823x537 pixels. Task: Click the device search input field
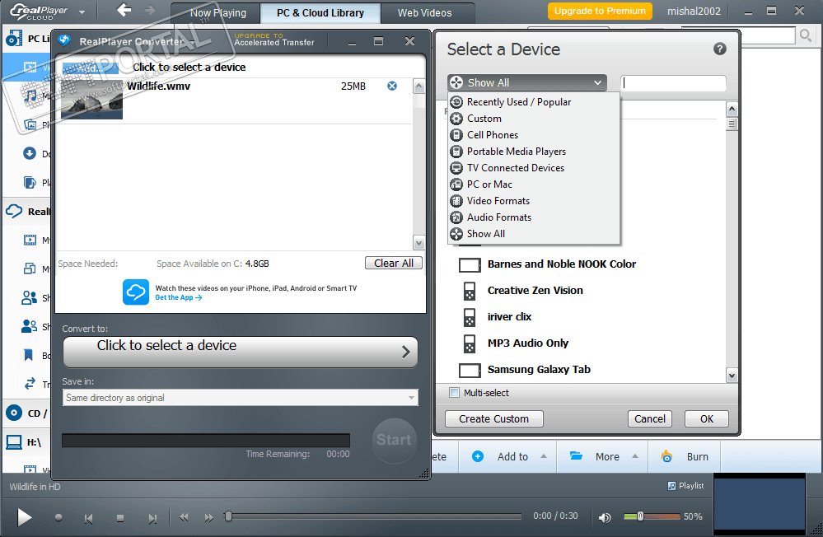673,83
